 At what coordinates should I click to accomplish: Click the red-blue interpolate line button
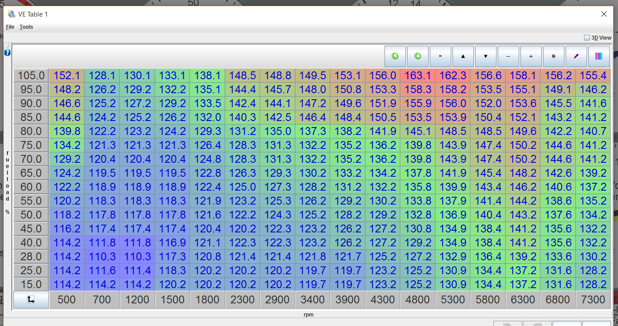pos(576,57)
